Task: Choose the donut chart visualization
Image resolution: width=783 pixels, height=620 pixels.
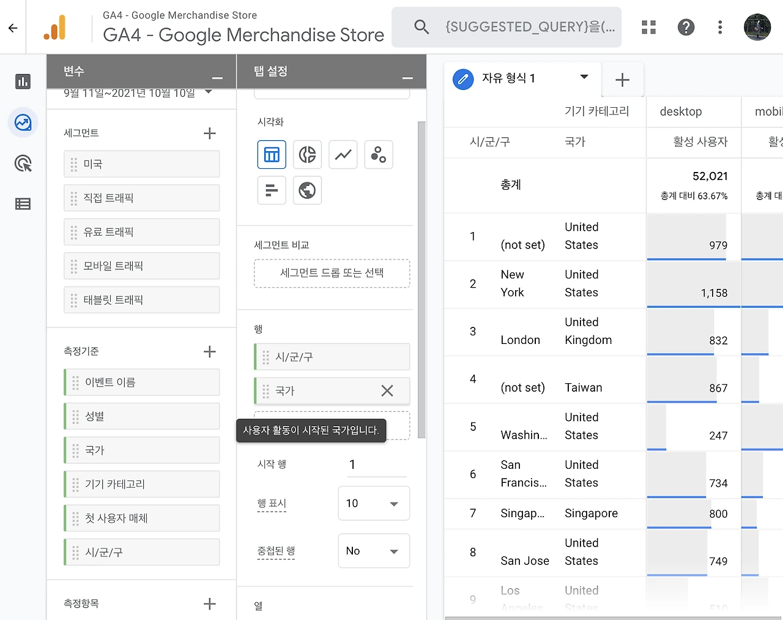Action: pos(307,154)
